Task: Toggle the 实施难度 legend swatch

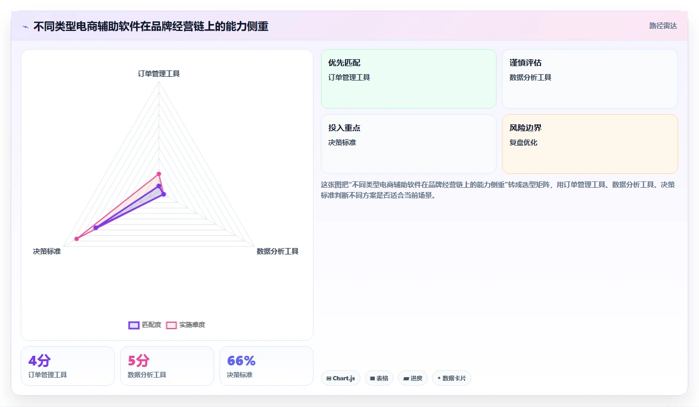Action: click(171, 325)
